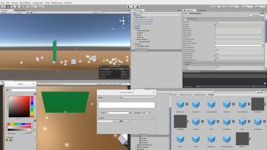Open the Mobile Input menu
This screenshot has height=150, width=267.
coord(57,3)
